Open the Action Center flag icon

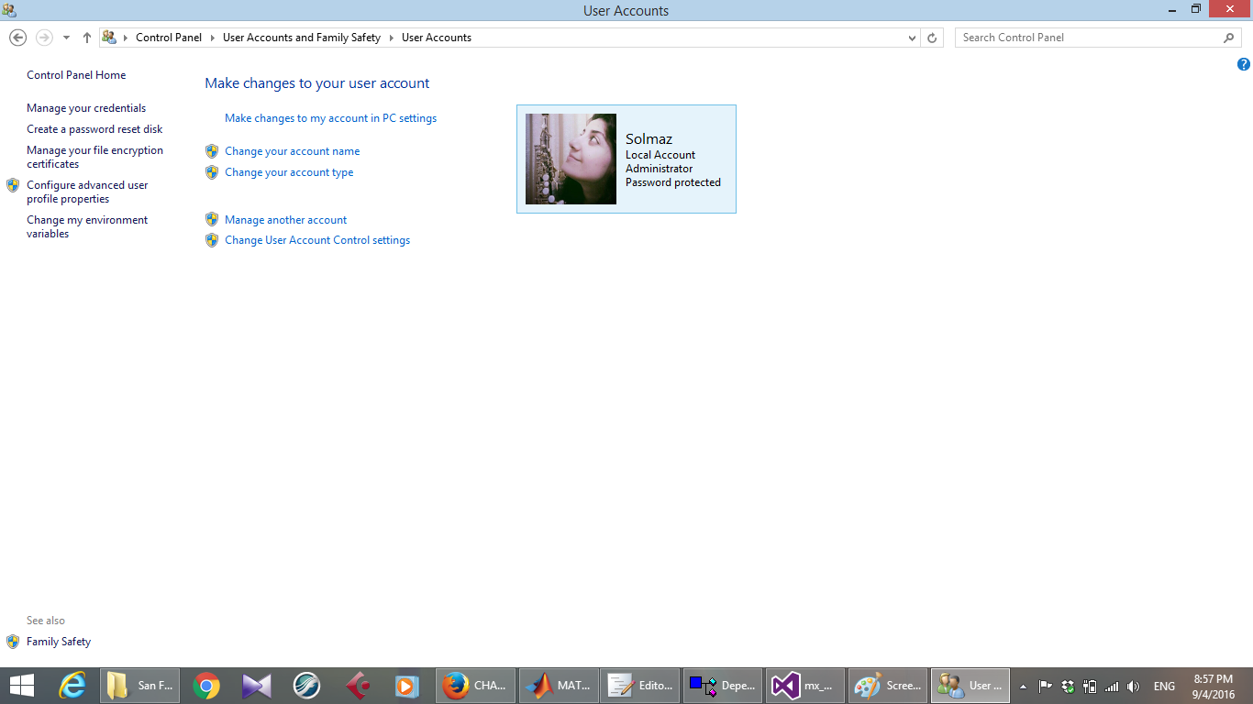(1045, 686)
